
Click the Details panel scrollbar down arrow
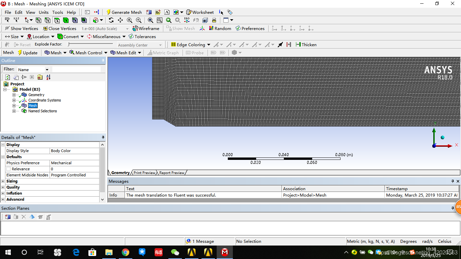(x=103, y=200)
